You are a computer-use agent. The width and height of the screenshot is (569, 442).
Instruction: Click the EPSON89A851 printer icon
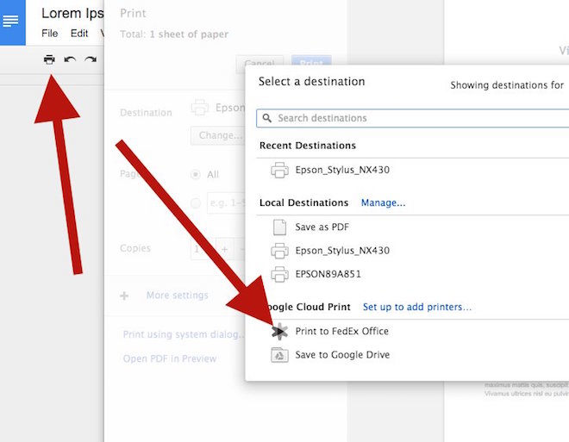(x=279, y=274)
